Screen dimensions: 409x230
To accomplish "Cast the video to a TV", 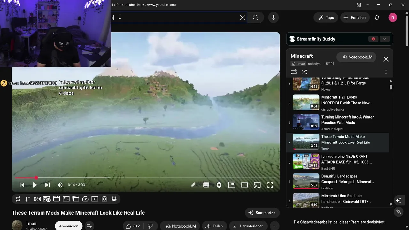I will tap(257, 185).
